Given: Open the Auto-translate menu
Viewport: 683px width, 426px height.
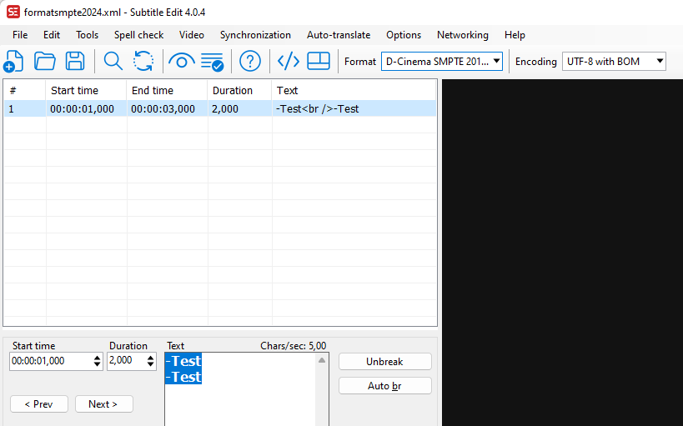Looking at the screenshot, I should tap(338, 35).
